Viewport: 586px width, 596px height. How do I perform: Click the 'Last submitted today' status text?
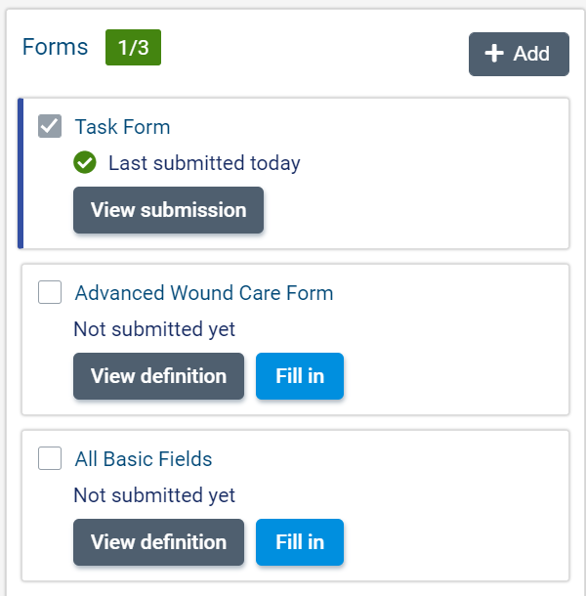coord(204,163)
